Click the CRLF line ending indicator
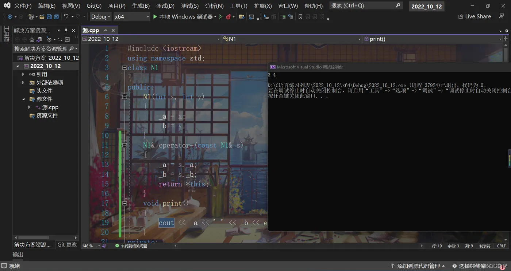Image resolution: width=511 pixels, height=271 pixels. (x=502, y=246)
